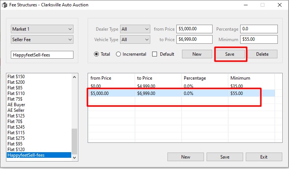Click the New button beside the Default checkbox
Viewport: 289px width, 169px height.
[197, 54]
